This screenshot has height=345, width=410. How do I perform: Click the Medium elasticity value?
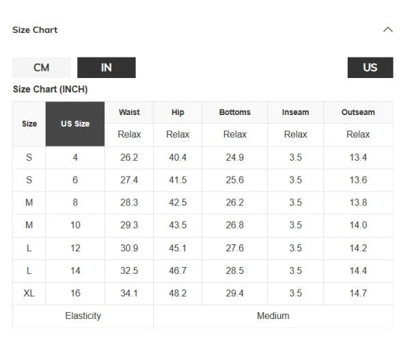(x=273, y=316)
